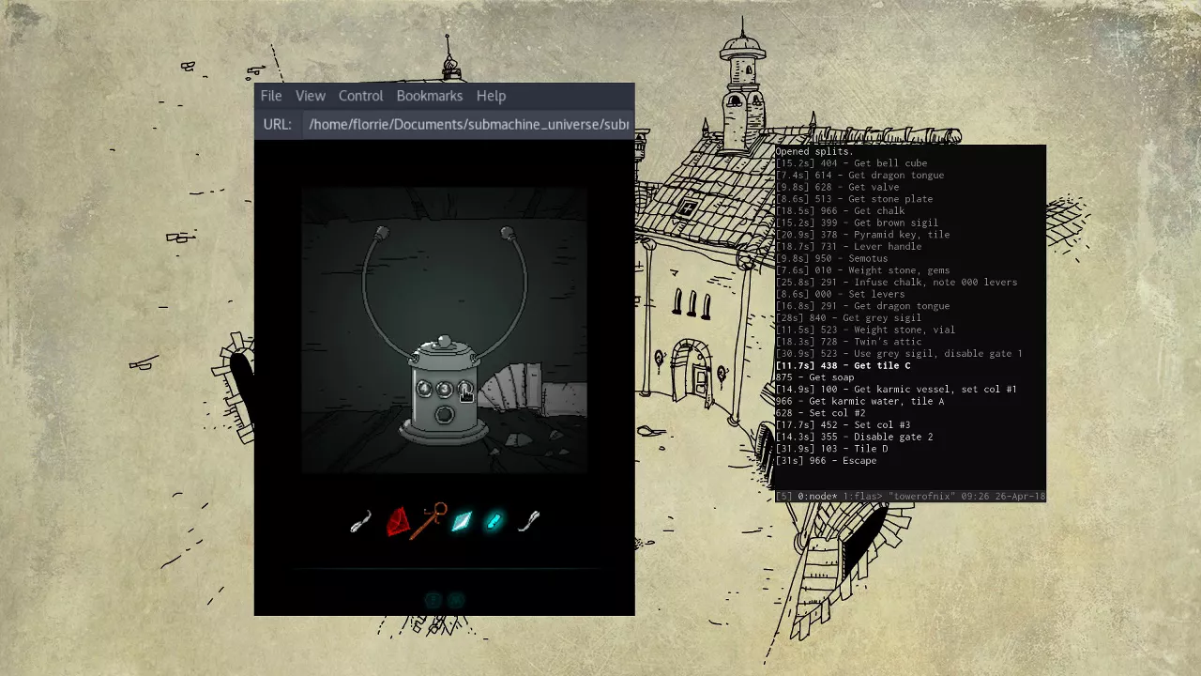The image size is (1201, 676).
Task: Click 'Opened splits.' line in terminal
Action: click(x=813, y=151)
